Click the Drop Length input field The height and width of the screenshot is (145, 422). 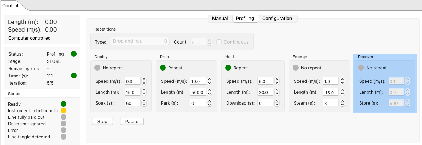pyautogui.click(x=198, y=92)
